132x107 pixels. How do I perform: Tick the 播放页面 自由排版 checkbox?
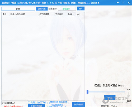click(49, 103)
